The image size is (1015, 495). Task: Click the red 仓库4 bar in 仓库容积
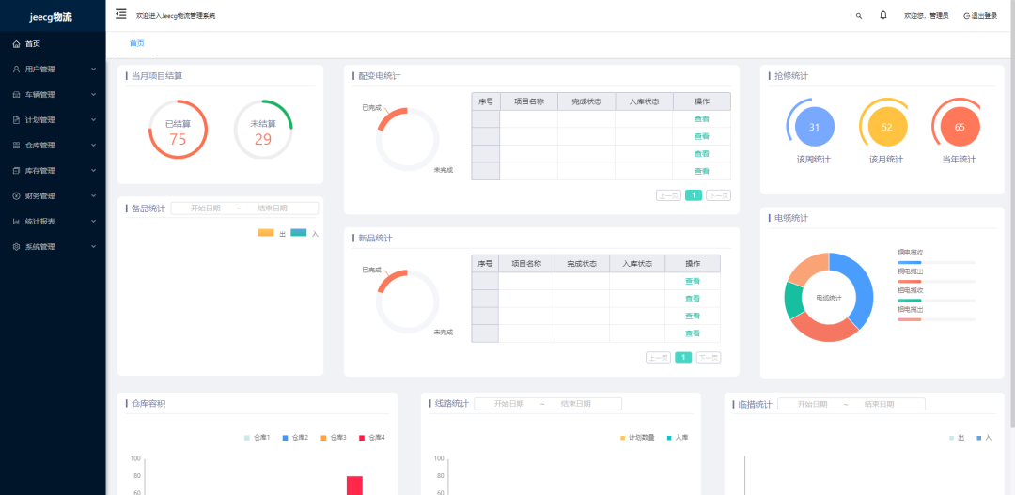pyautogui.click(x=354, y=486)
